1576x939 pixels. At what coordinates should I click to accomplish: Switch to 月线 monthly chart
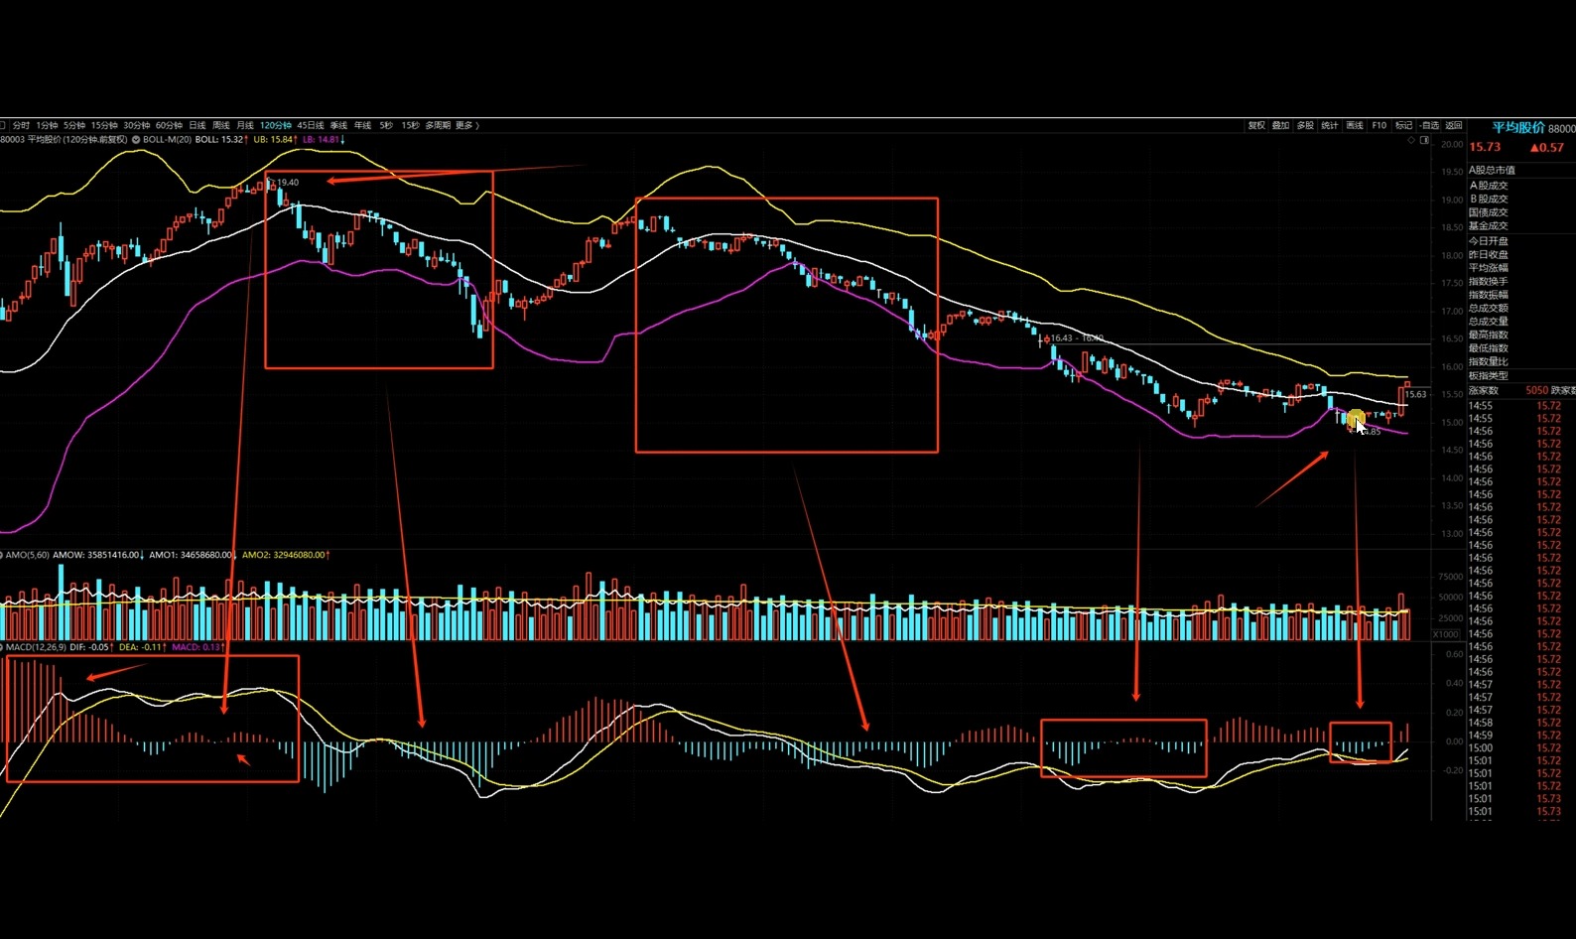[x=245, y=125]
